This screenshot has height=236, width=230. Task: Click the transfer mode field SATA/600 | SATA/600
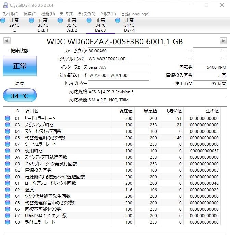coord(118,75)
